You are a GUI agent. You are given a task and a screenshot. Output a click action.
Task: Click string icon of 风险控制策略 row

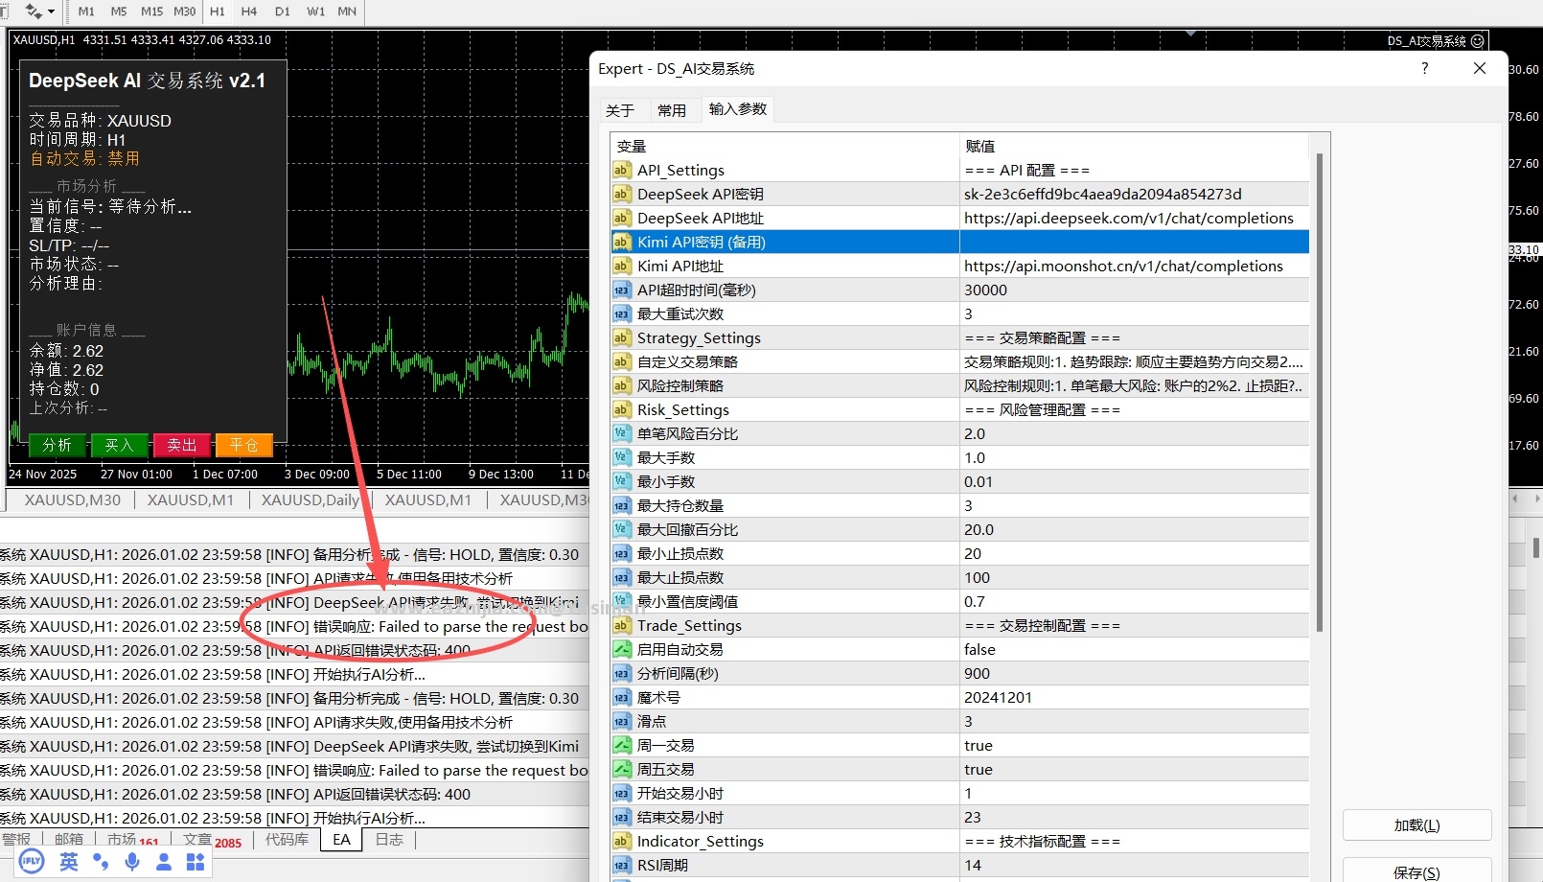click(622, 385)
